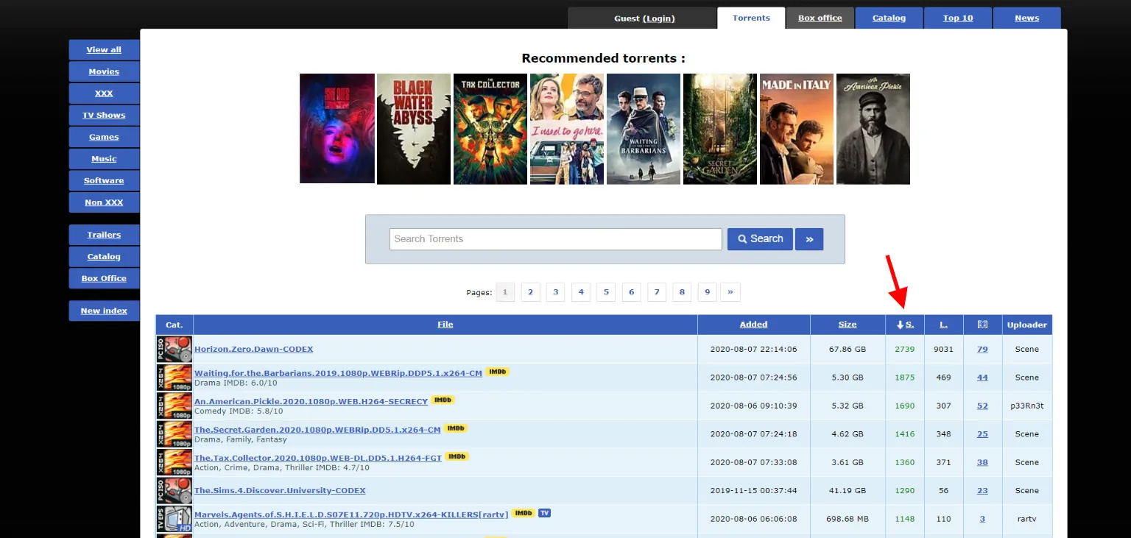
Task: Open The.Secret.Garden.2020.1080p torrent link
Action: coord(317,430)
